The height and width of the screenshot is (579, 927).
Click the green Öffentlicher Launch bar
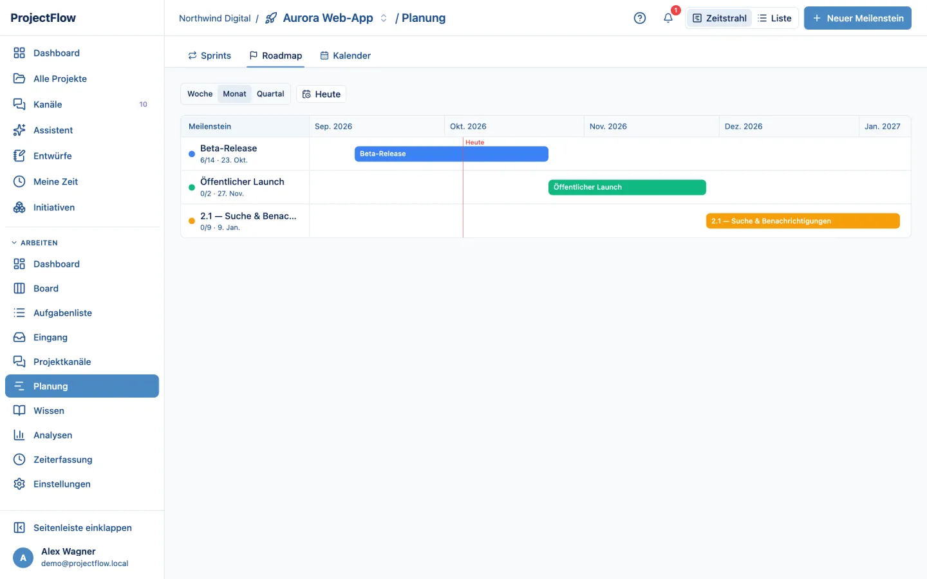pos(627,187)
